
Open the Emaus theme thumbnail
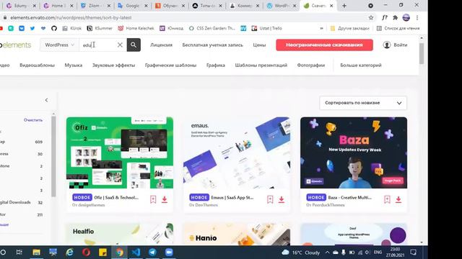coord(237,153)
